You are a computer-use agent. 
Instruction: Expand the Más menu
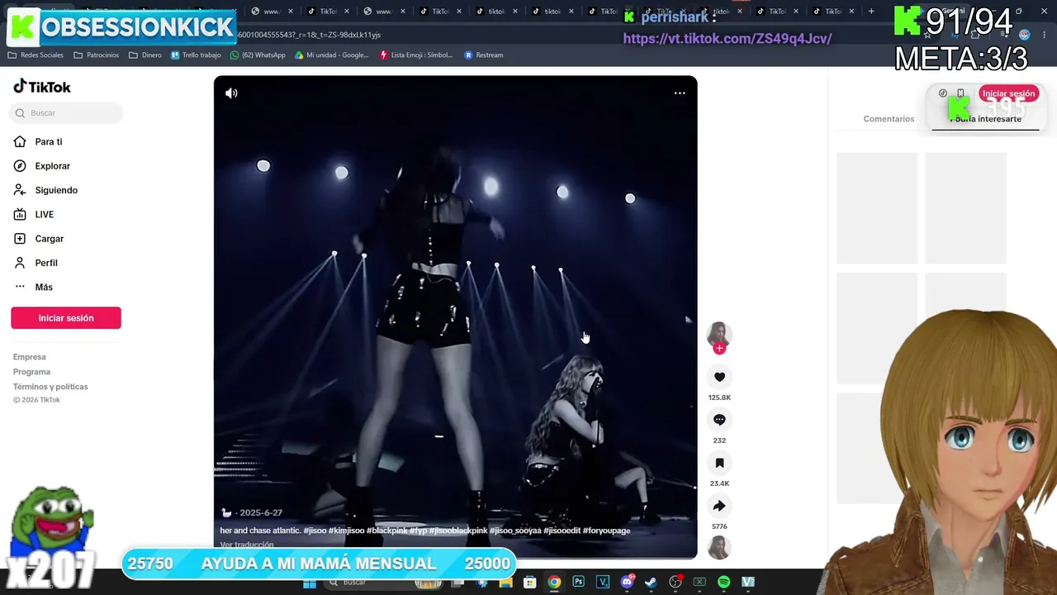pos(44,288)
